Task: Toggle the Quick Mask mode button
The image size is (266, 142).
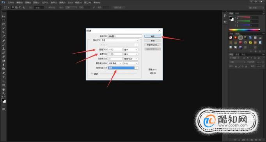Action: coord(4,105)
